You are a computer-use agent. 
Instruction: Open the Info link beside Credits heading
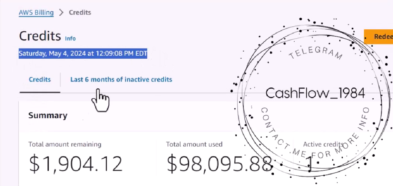[x=70, y=38]
